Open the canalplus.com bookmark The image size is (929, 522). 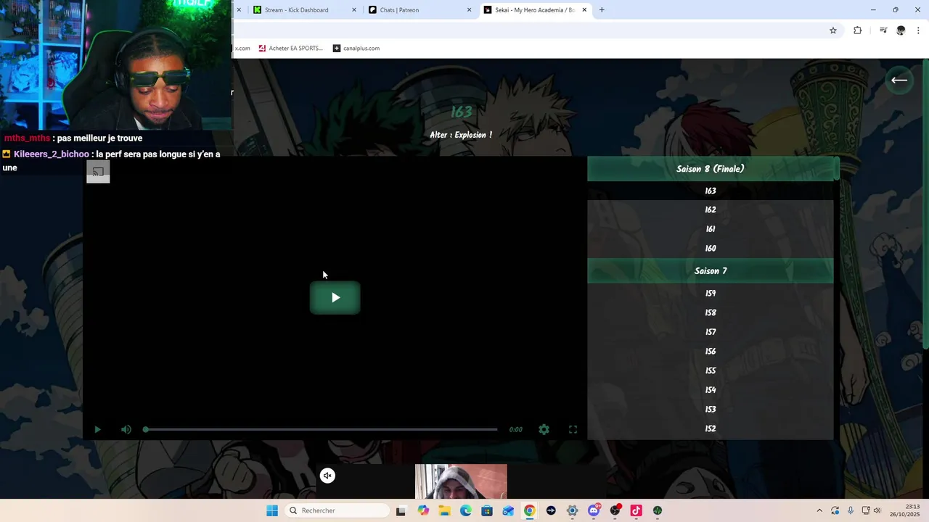pyautogui.click(x=356, y=49)
